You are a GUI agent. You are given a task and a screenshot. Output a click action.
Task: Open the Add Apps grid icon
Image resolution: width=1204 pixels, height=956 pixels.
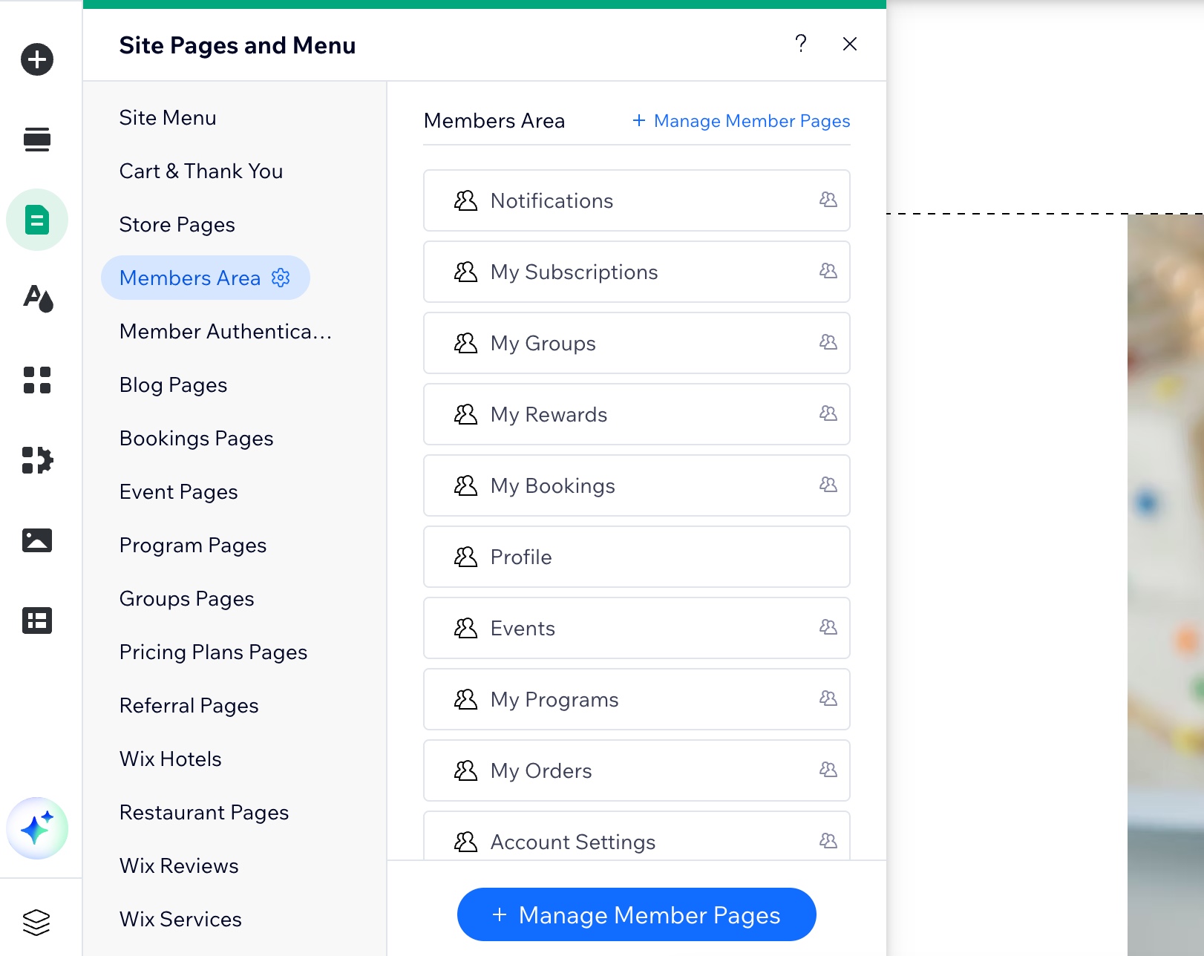[x=37, y=380]
